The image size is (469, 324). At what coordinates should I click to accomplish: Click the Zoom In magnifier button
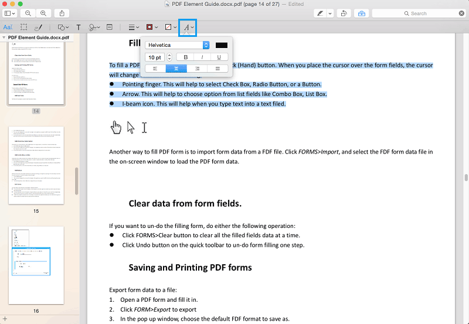[x=43, y=13]
